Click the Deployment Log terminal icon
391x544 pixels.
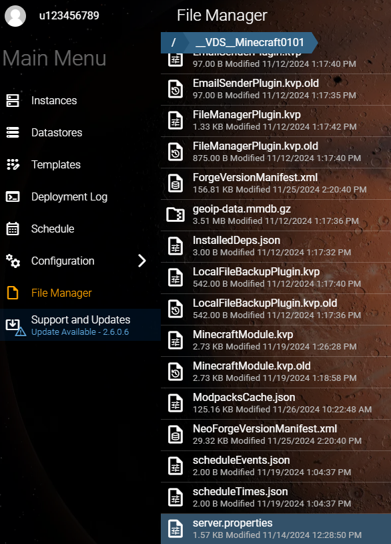[13, 196]
